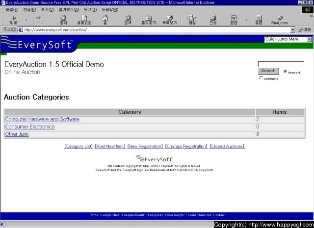Follow the [Change Registration] link

pyautogui.click(x=186, y=146)
